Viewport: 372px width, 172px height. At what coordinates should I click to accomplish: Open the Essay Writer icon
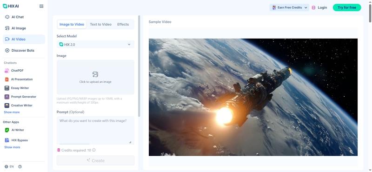tap(7, 88)
